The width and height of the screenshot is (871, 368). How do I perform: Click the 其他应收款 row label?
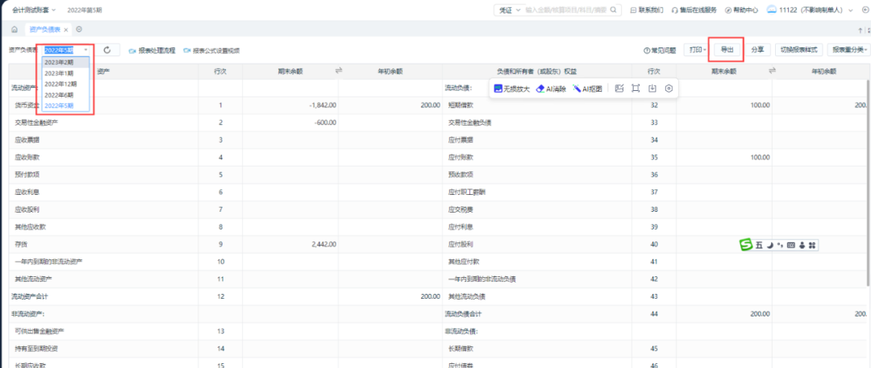[31, 226]
